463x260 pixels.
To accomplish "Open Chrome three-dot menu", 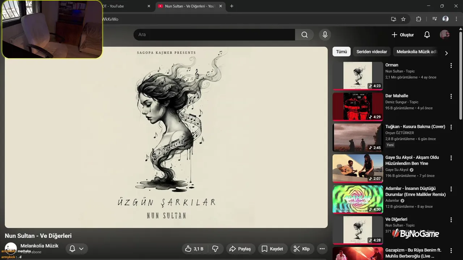I will [x=456, y=19].
